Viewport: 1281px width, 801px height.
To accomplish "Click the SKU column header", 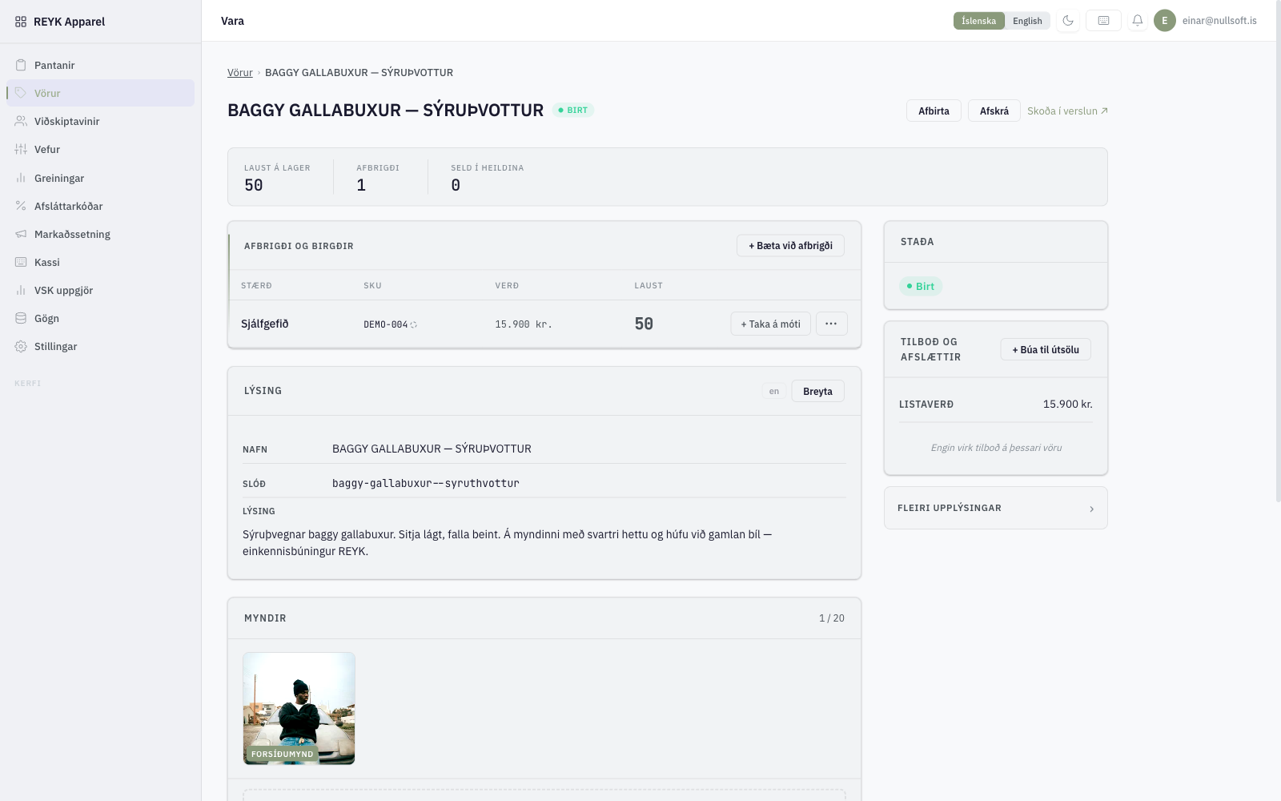I will point(372,285).
